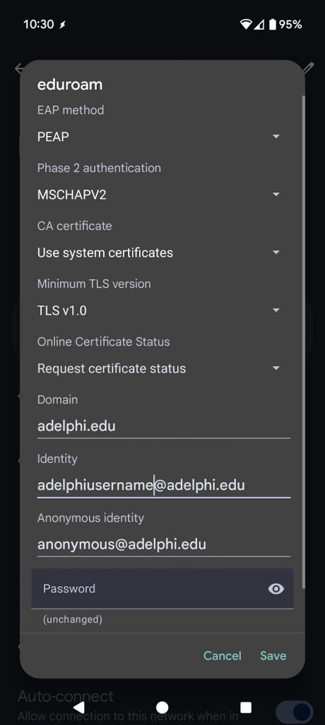Click the Online Certificate Status label
325x725 pixels.
[x=103, y=342]
